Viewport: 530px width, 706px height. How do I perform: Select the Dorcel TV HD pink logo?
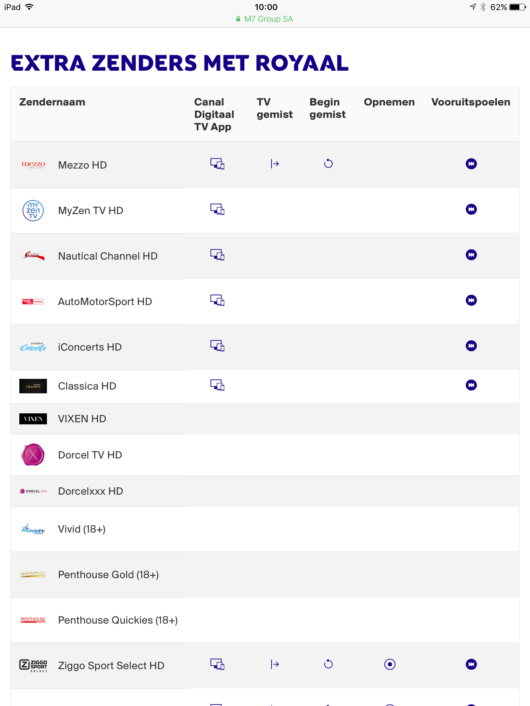[x=33, y=455]
